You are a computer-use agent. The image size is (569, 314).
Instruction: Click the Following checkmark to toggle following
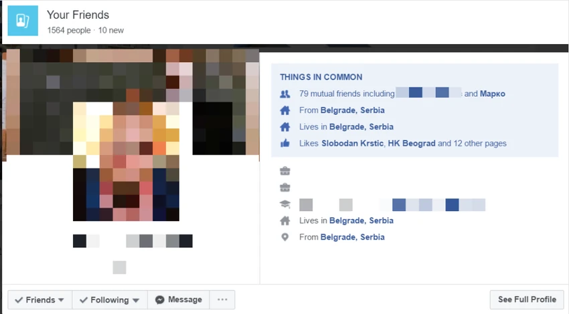click(x=84, y=300)
